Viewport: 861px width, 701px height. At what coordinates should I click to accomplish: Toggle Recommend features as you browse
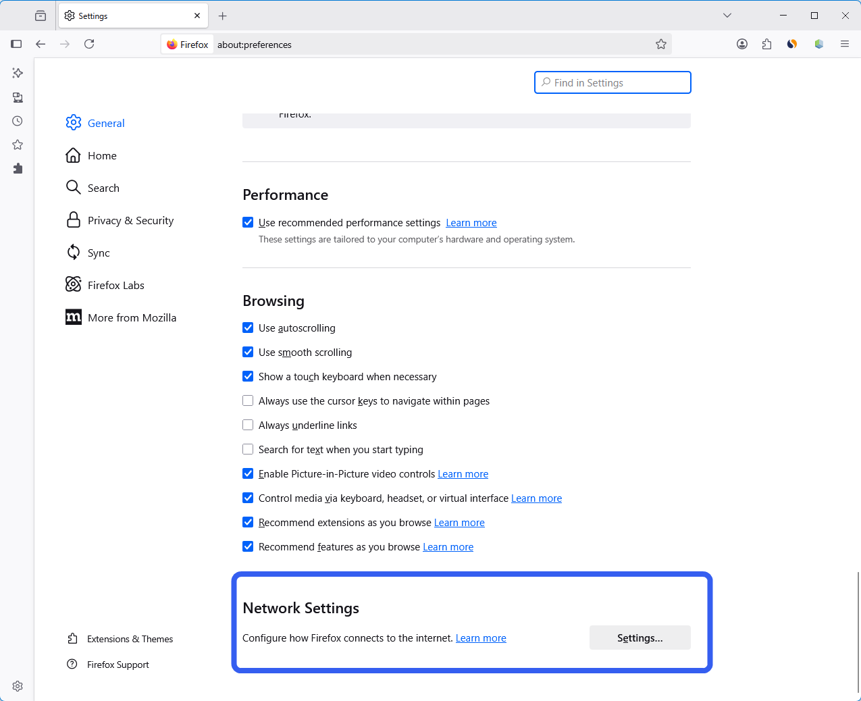point(248,546)
